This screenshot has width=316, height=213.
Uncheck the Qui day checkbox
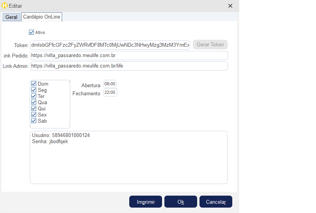tap(34, 108)
